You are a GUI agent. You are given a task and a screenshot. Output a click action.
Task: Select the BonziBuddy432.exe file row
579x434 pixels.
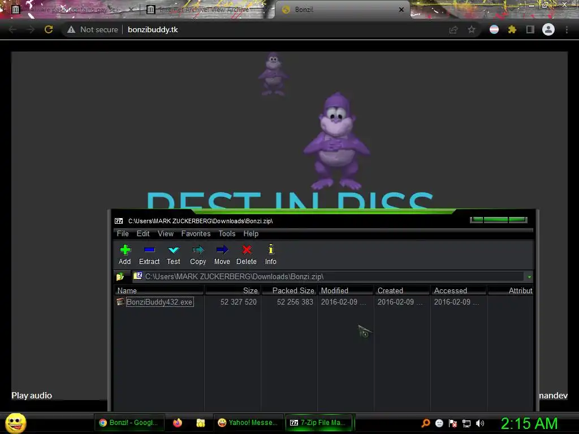pos(323,302)
